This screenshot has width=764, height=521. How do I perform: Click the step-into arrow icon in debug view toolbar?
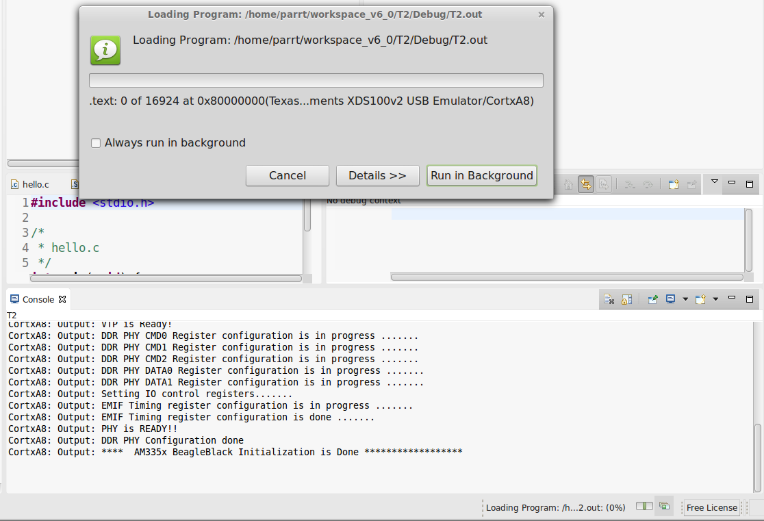(630, 185)
